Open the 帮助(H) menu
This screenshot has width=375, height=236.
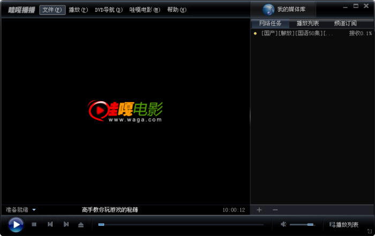click(177, 10)
